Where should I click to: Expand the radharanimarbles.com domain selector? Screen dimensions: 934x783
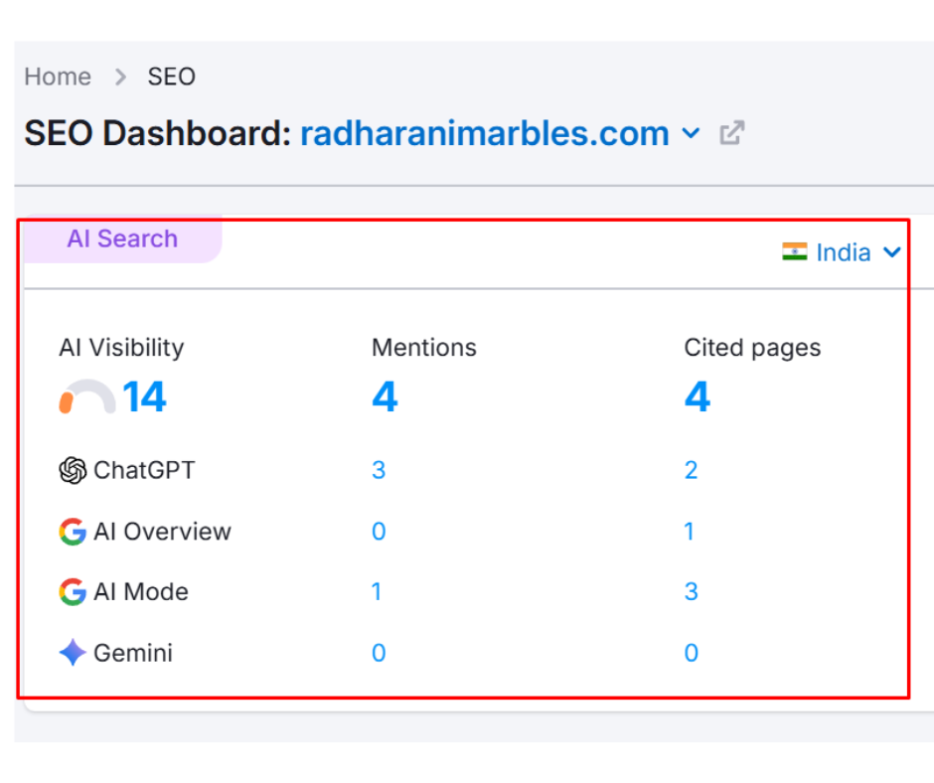point(692,134)
